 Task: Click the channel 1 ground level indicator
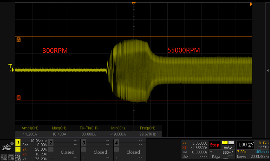(10, 70)
